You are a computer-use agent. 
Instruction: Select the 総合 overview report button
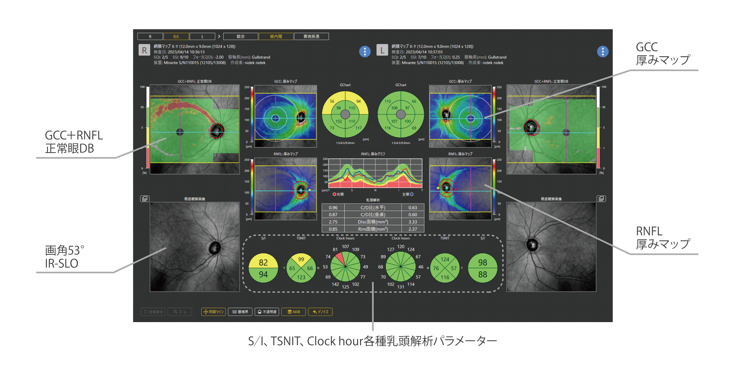point(241,36)
